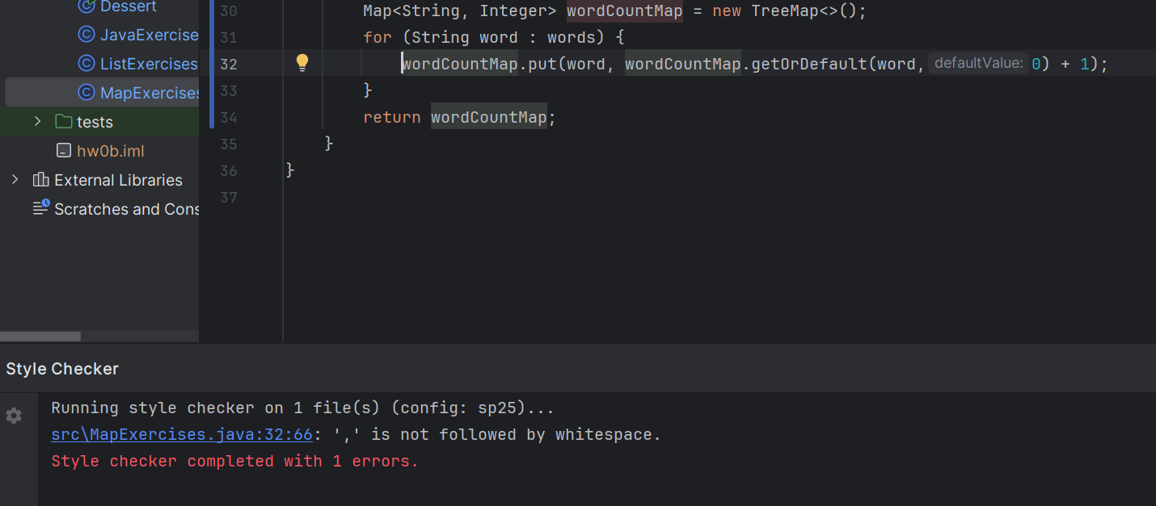This screenshot has height=506, width=1156.
Task: Click the External Libraries icon
Action: 40,180
